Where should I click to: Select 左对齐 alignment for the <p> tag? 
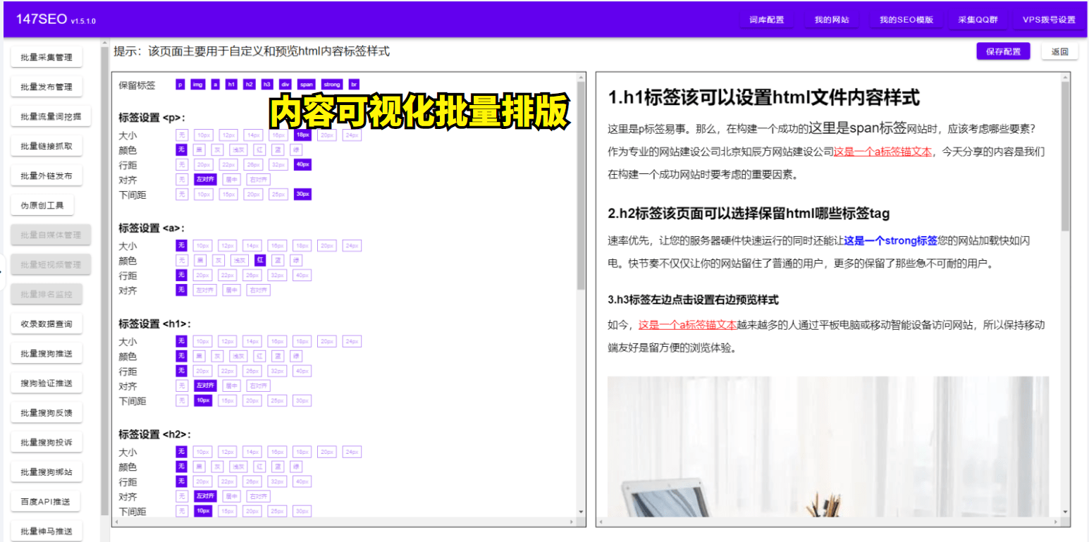pyautogui.click(x=204, y=179)
